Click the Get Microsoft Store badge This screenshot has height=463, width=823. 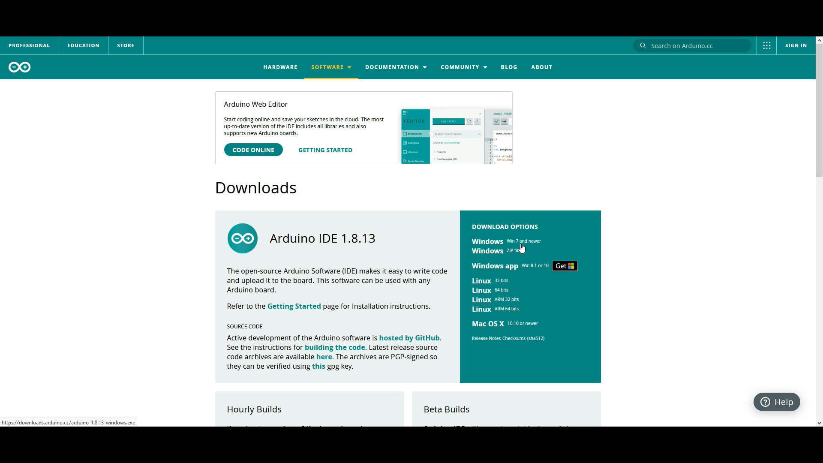click(565, 266)
